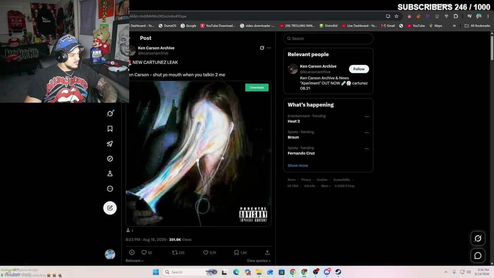Open the media control icon in Chrome toolbar

469,16
